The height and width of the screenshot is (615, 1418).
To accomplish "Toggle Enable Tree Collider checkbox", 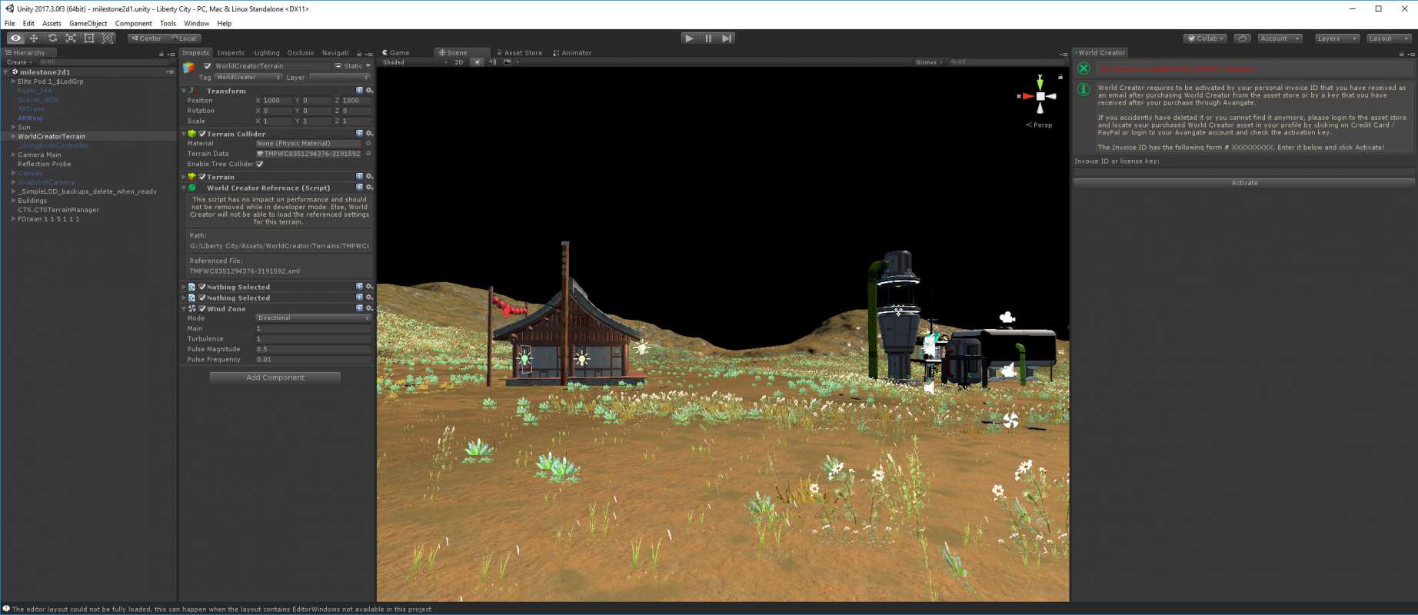I will [260, 164].
